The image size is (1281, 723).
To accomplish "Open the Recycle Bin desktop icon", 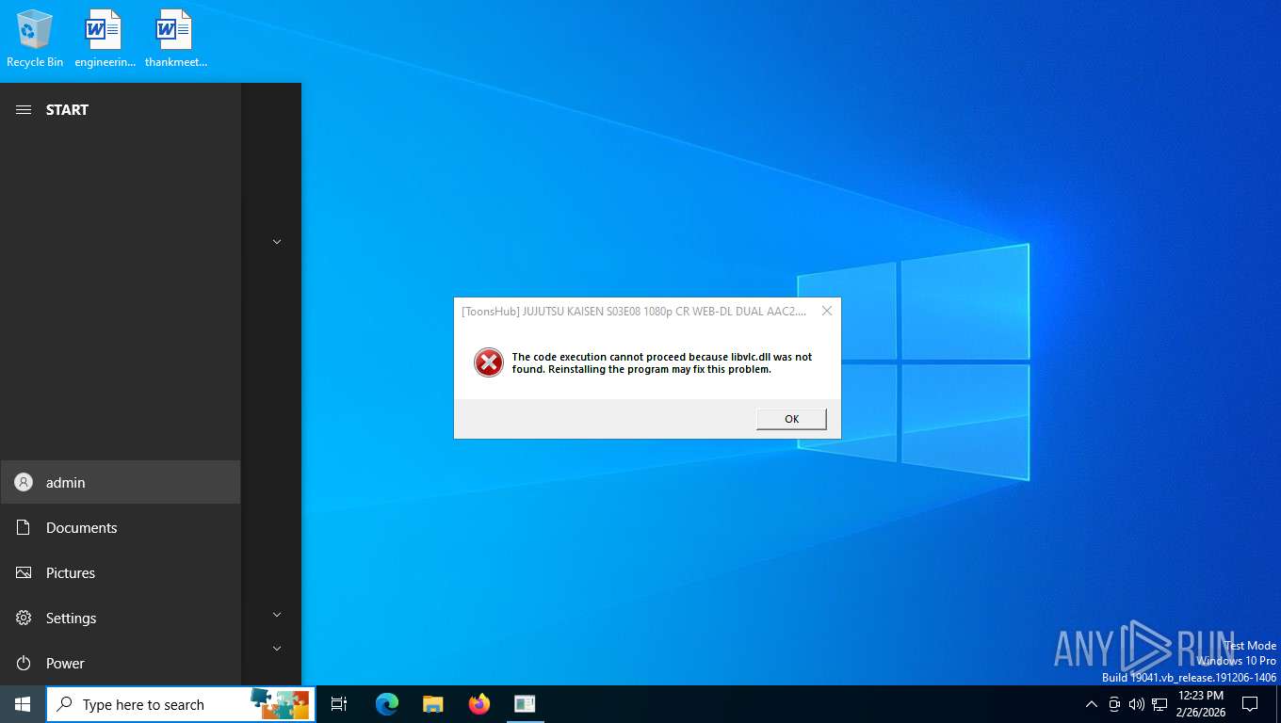I will pyautogui.click(x=35, y=39).
